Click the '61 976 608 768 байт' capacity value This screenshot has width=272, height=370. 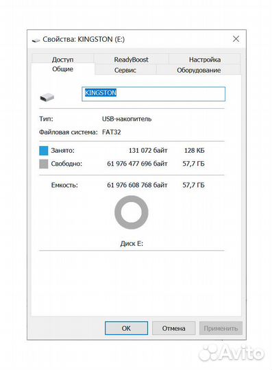[x=137, y=185]
